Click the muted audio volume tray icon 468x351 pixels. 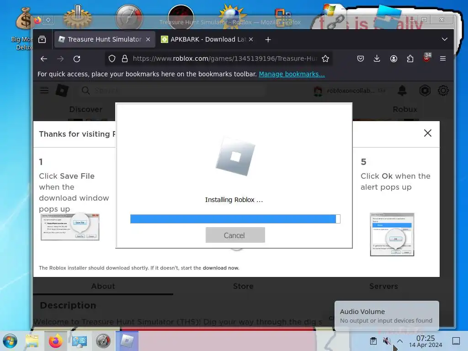click(387, 341)
